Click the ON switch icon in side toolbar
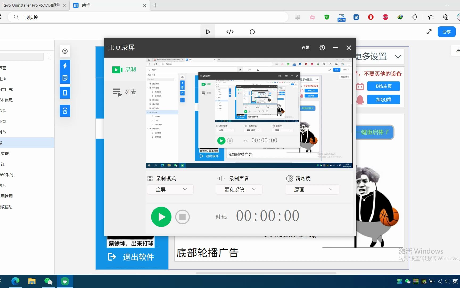The image size is (460, 288). tap(65, 111)
